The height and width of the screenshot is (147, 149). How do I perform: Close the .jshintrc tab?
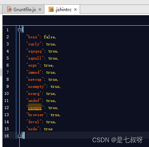pyautogui.click(x=75, y=10)
